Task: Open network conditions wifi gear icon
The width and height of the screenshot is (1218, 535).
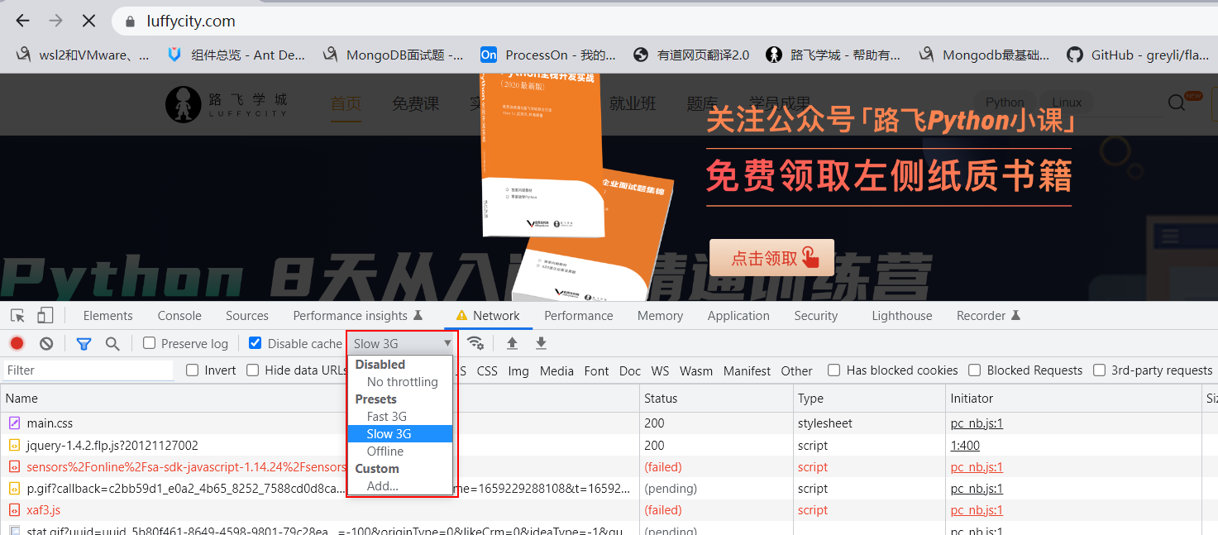Action: tap(475, 342)
